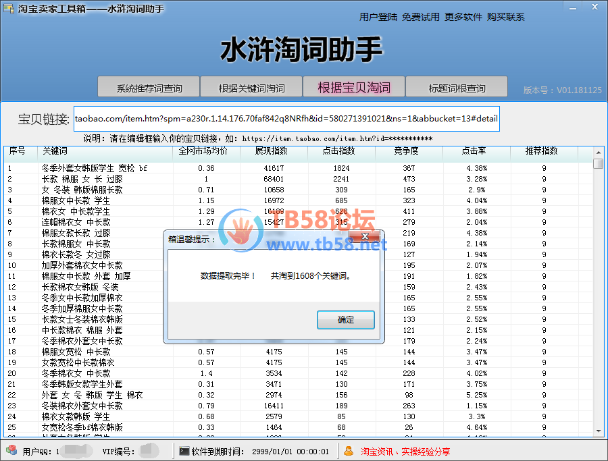Minimize the 水浒淘词助手 window

(573, 7)
